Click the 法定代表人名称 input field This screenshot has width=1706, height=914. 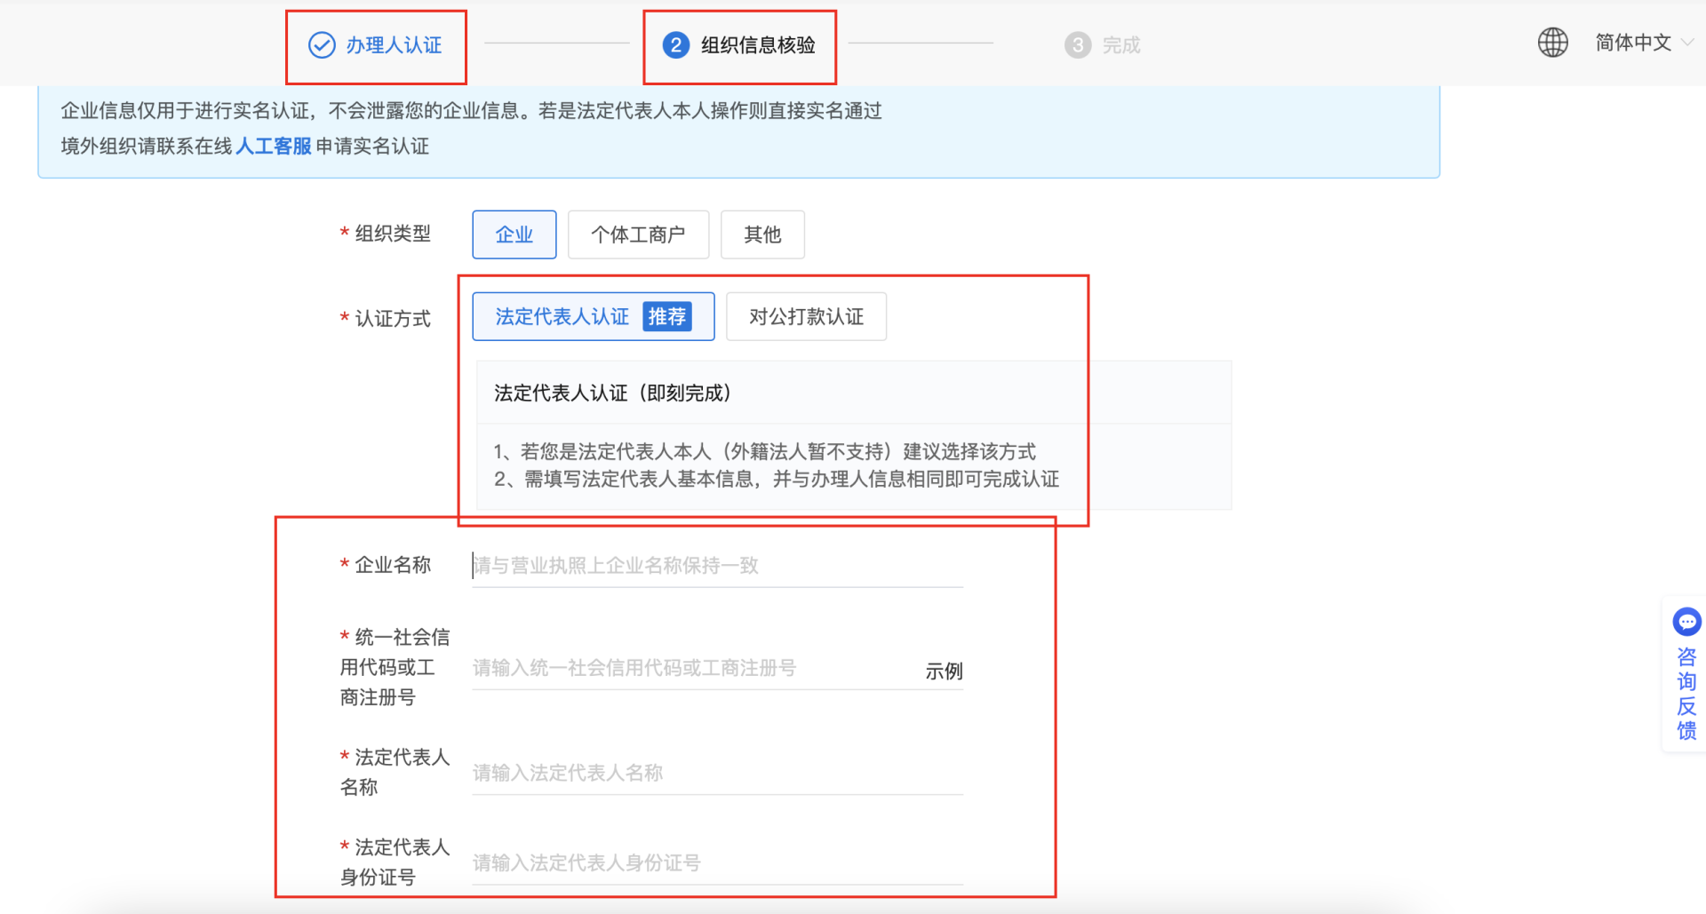[716, 773]
